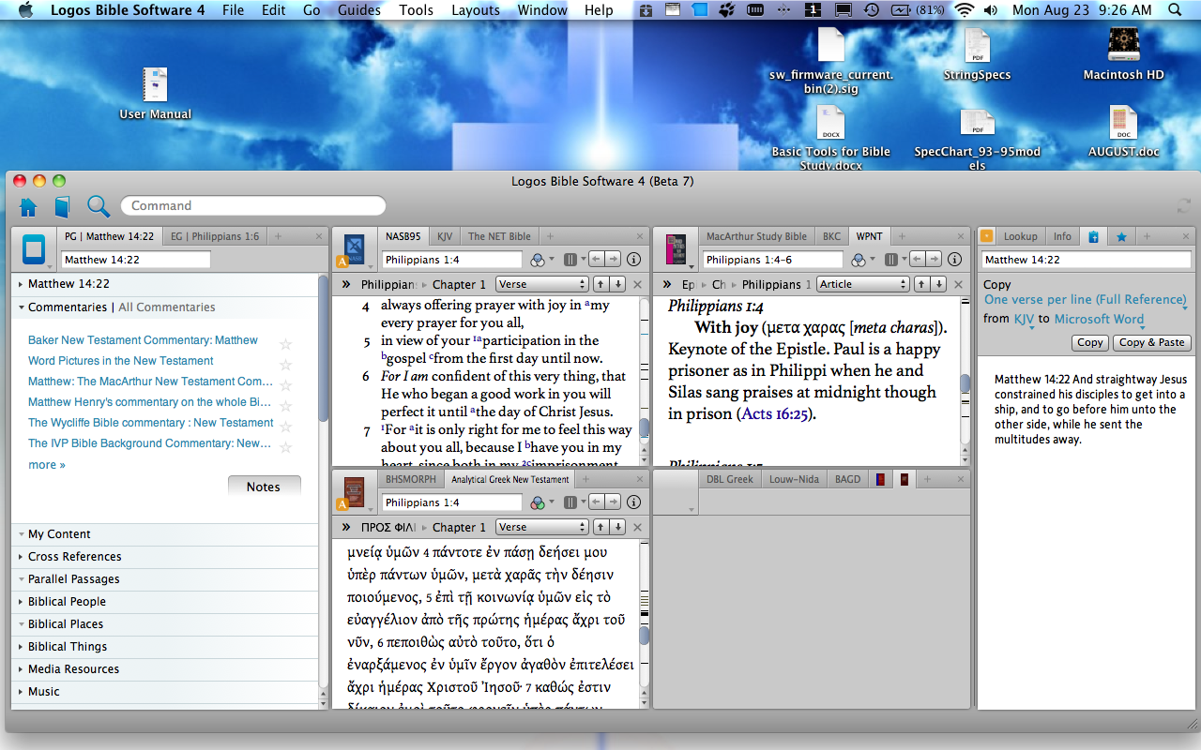Image resolution: width=1201 pixels, height=750 pixels.
Task: Open the orange panel menu beside Lookup tab
Action: click(x=986, y=236)
